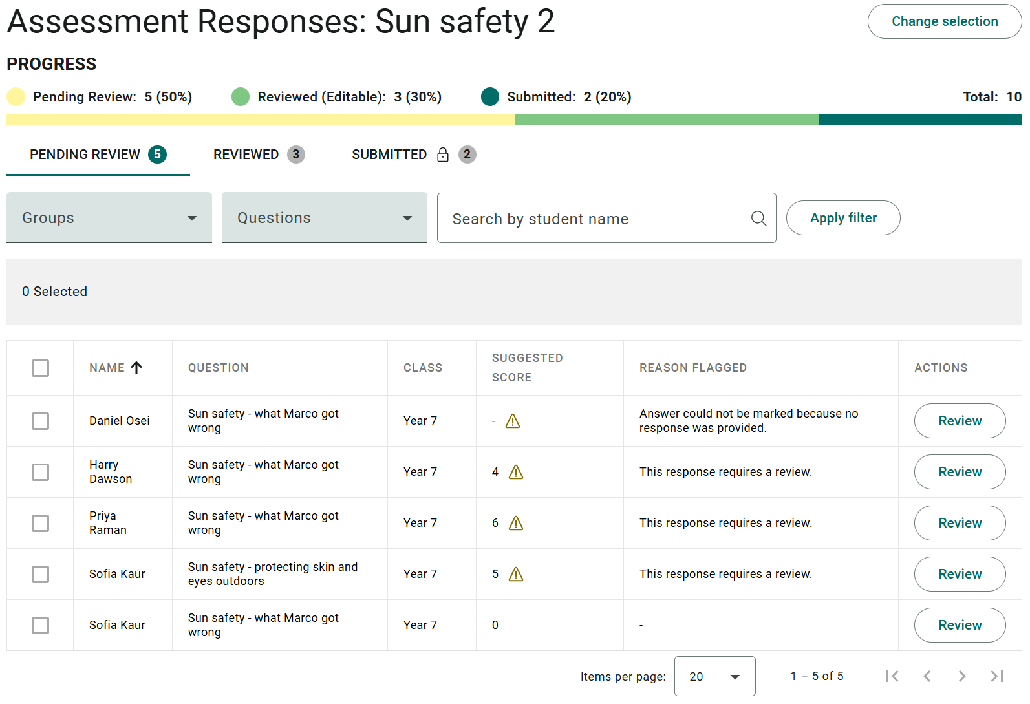Click the Name column sort arrow

tap(136, 367)
